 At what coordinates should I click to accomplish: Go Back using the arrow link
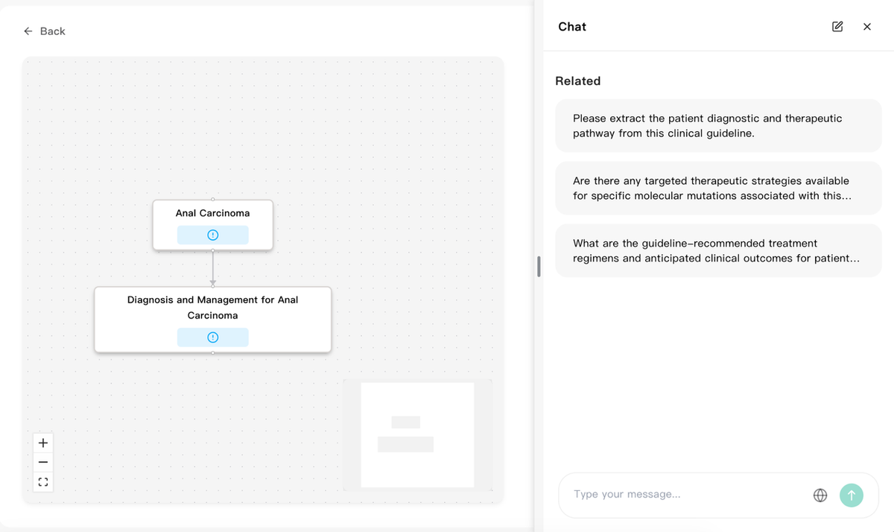pos(44,31)
